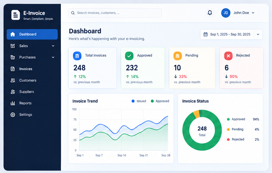Click the calendar icon in date range
The width and height of the screenshot is (272, 173).
pos(205,34)
